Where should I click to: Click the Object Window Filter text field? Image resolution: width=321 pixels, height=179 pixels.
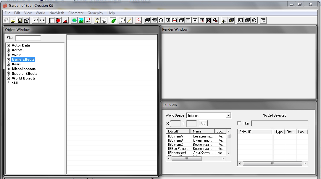[x=28, y=38]
